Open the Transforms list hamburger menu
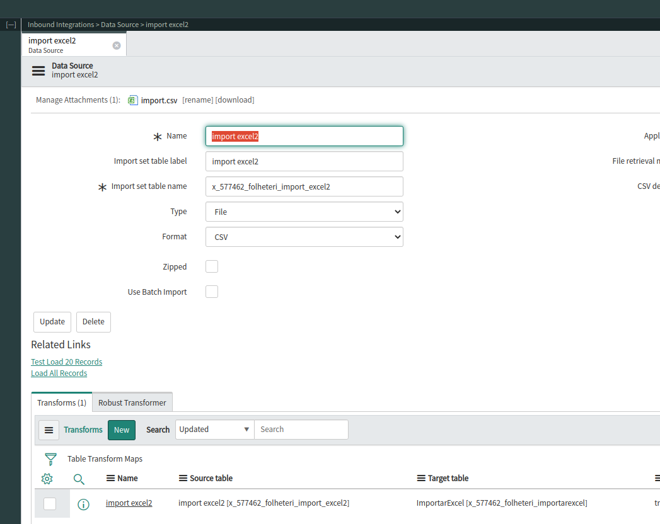The image size is (660, 524). tap(49, 430)
